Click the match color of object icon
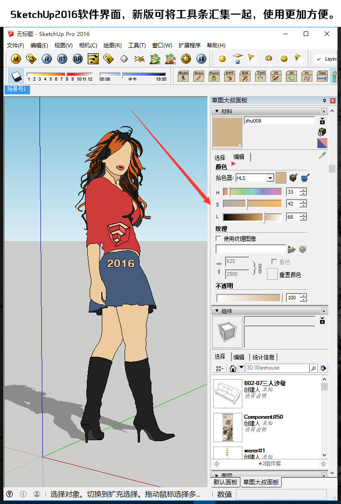The image size is (341, 504). (293, 177)
